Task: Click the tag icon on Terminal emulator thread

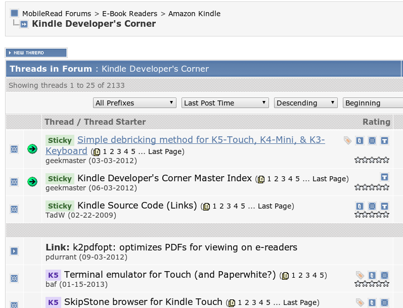Action: [360, 275]
